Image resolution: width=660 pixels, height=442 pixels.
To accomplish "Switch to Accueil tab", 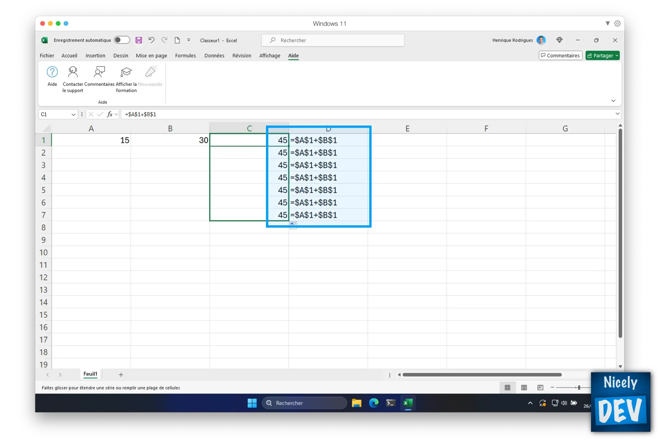I will [x=69, y=55].
